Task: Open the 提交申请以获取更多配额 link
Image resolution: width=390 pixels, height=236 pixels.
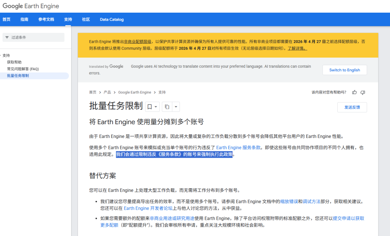Action: point(348,218)
